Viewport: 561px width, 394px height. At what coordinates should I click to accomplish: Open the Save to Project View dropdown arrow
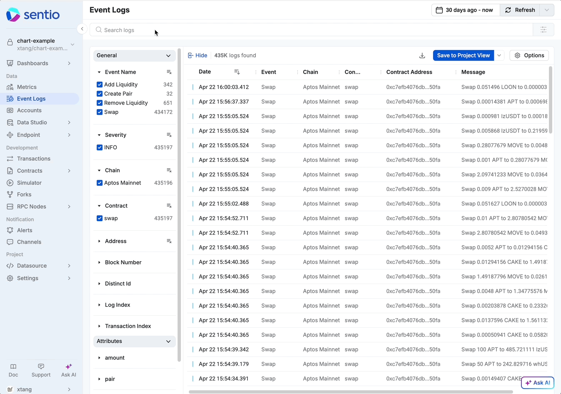(499, 55)
